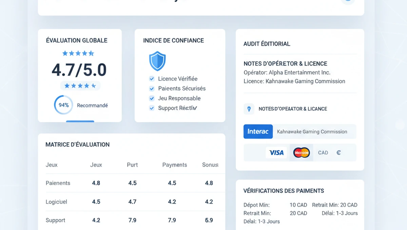
Task: Toggle the Paiements Sécurisés checkmark
Action: tap(152, 89)
